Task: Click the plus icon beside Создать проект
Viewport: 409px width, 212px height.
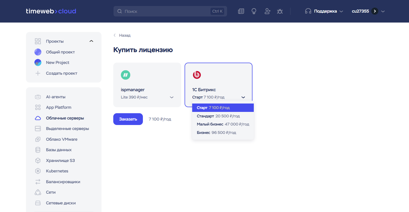Action: pos(38,73)
